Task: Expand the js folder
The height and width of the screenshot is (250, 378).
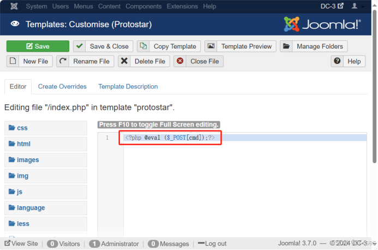Action: [46, 192]
